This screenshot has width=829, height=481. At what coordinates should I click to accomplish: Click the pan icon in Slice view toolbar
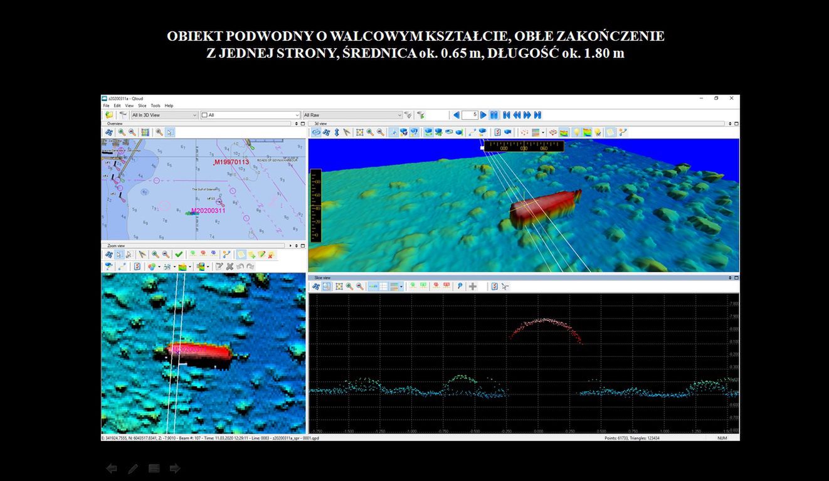pos(316,287)
